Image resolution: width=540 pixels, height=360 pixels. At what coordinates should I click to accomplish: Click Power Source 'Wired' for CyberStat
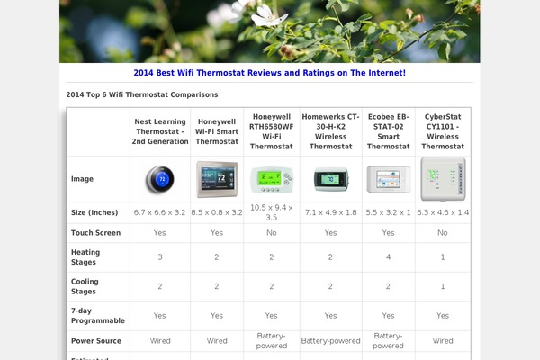click(443, 341)
